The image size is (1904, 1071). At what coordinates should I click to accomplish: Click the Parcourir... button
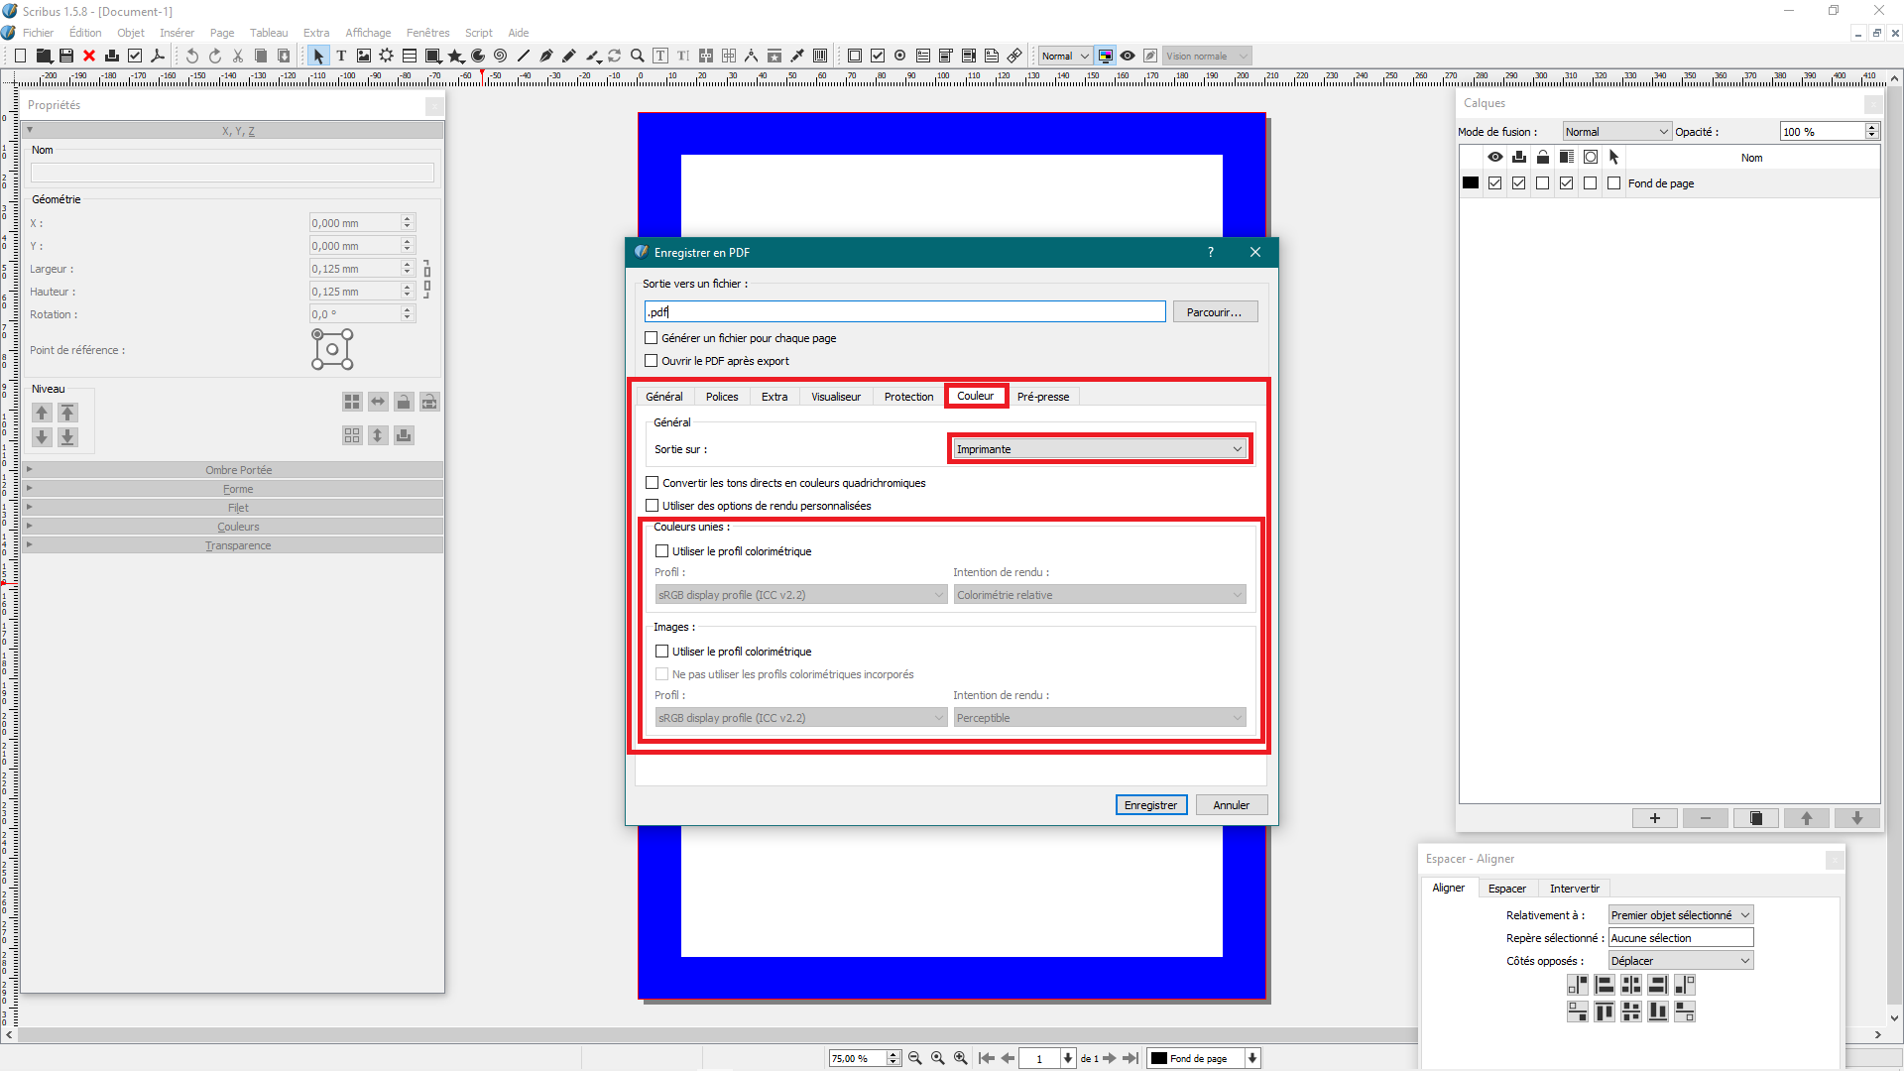1214,312
